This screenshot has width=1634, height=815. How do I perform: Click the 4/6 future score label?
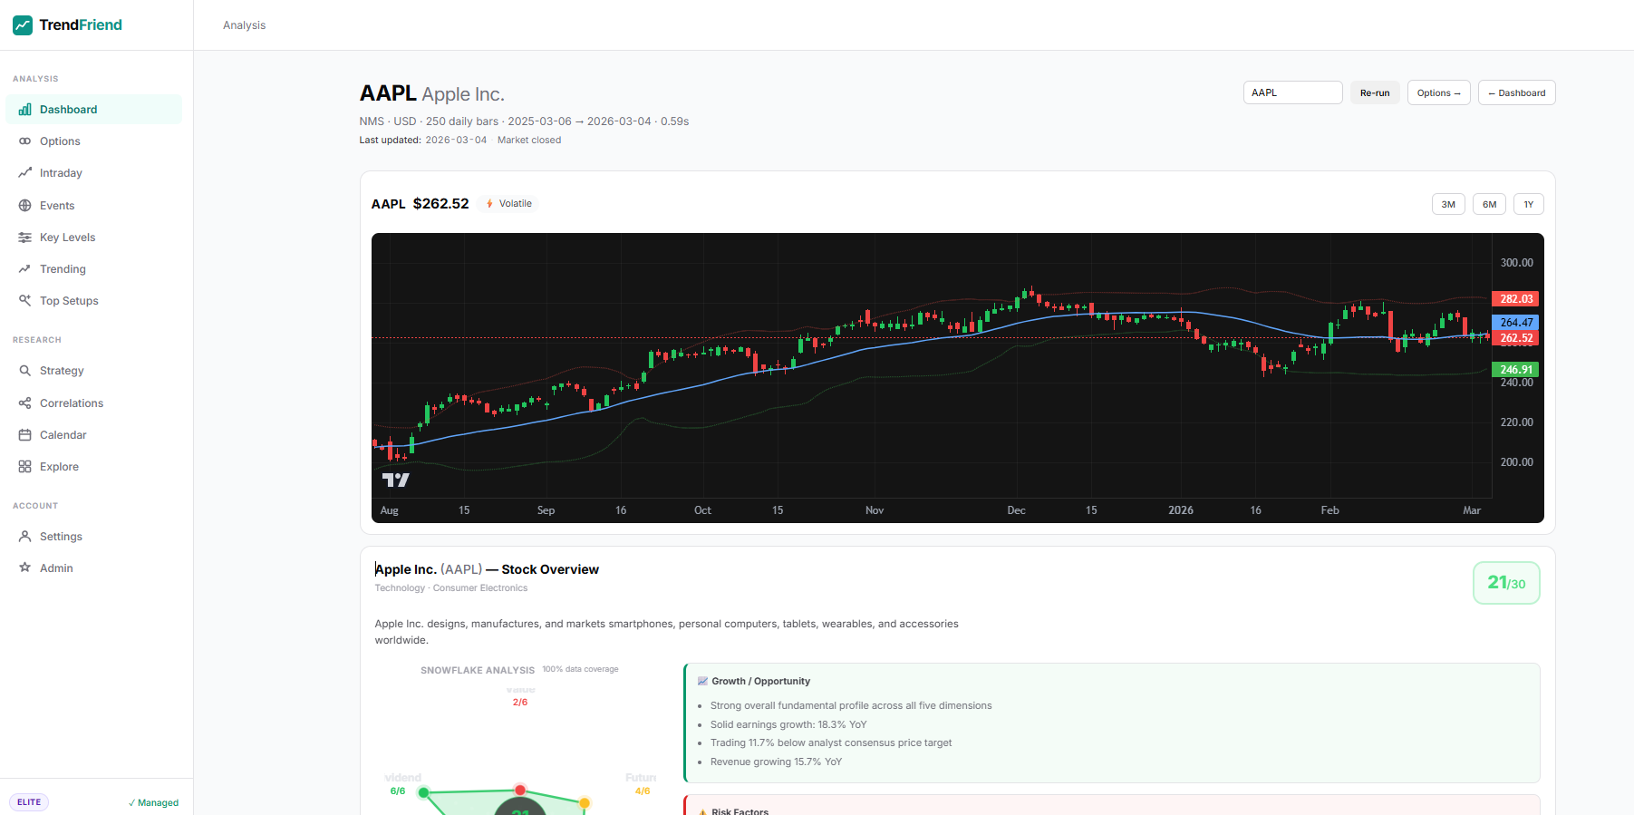click(643, 791)
